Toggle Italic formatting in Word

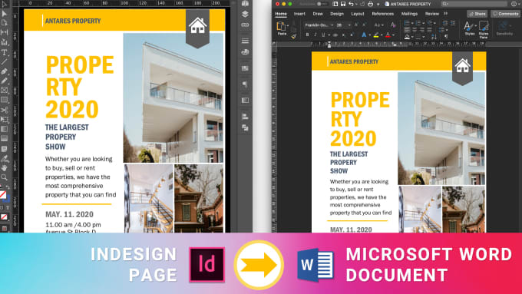click(316, 35)
